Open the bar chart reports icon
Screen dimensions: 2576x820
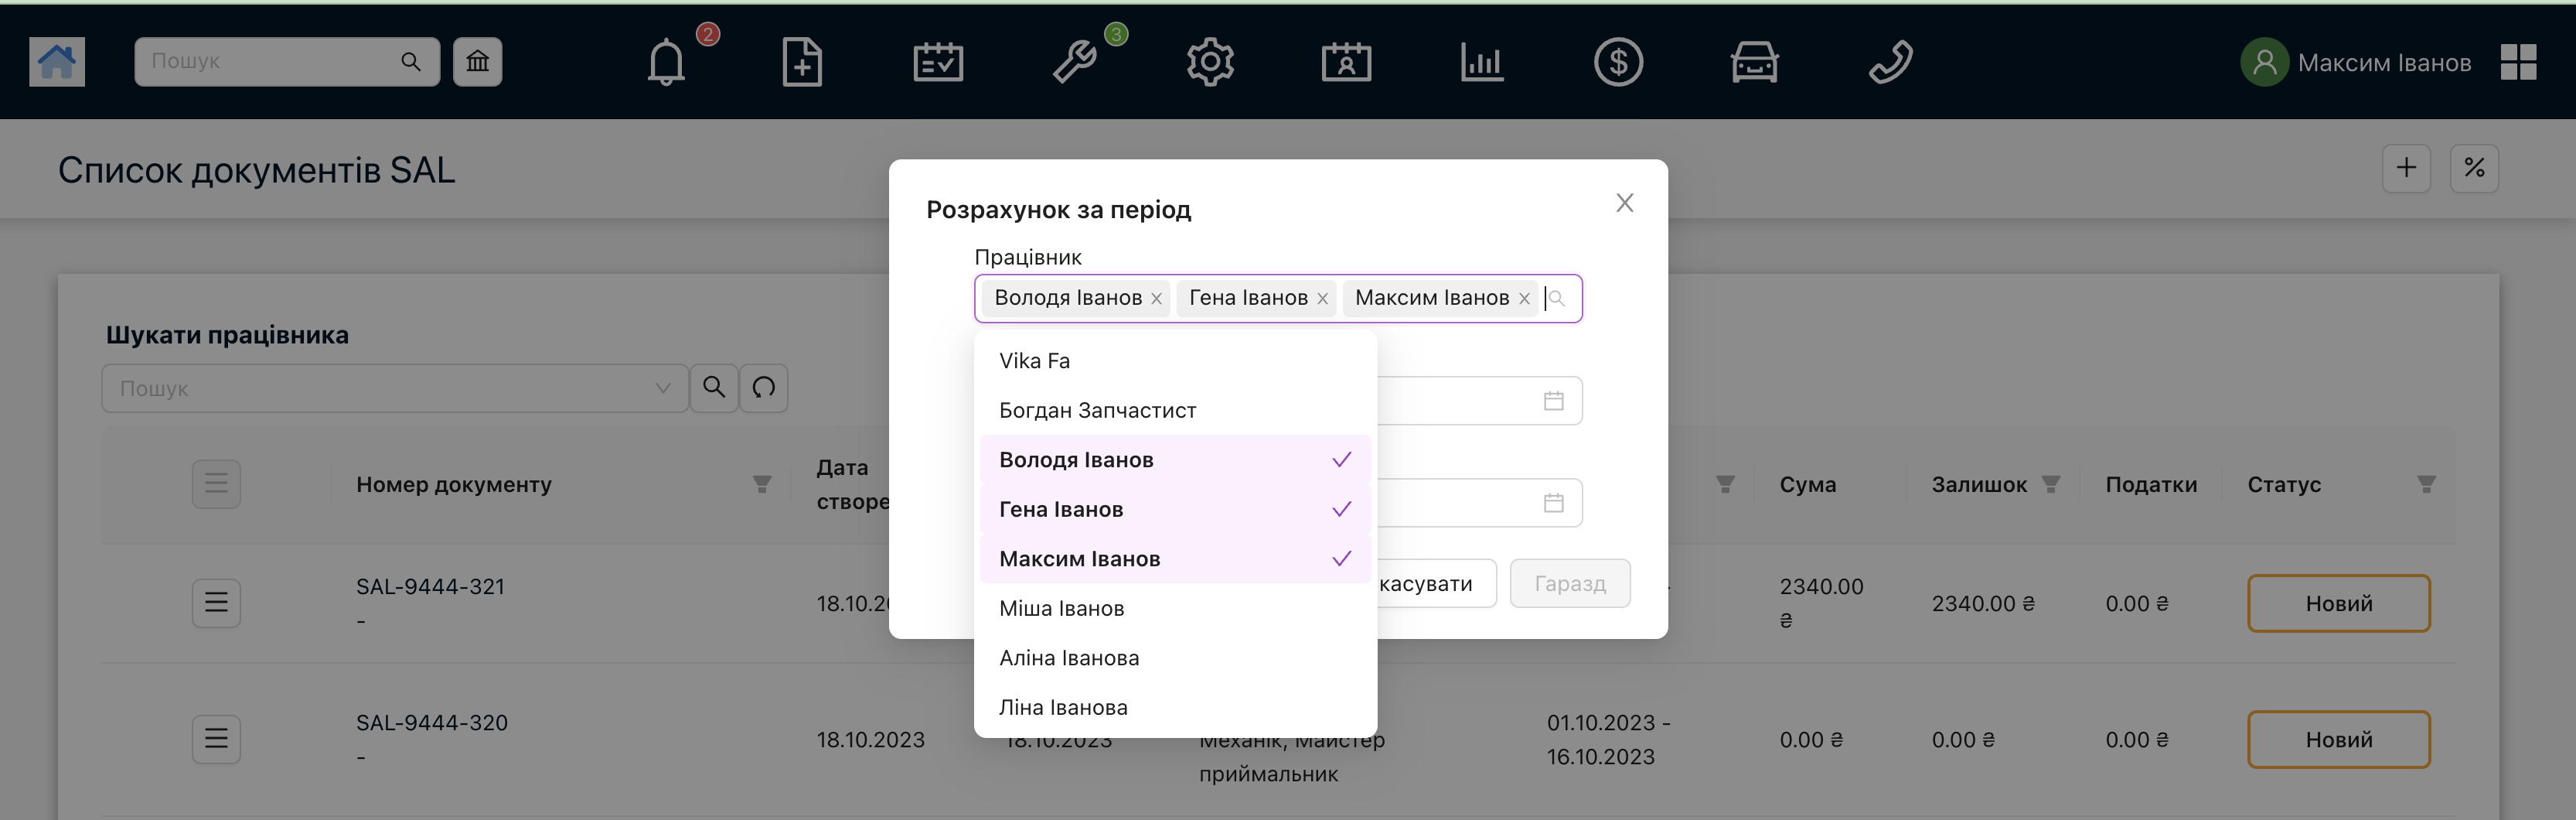[1482, 62]
